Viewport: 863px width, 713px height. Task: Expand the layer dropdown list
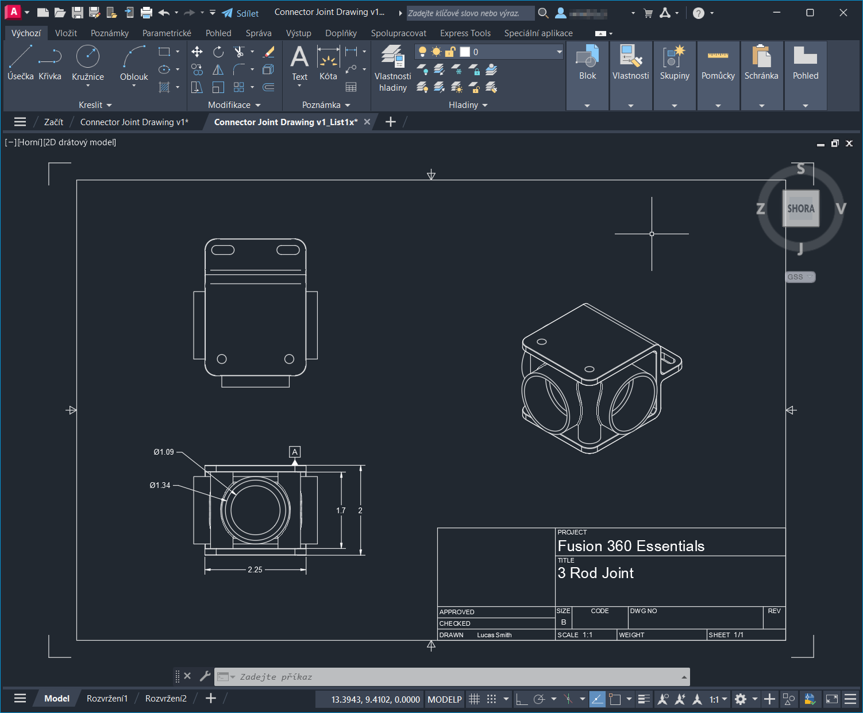[559, 52]
